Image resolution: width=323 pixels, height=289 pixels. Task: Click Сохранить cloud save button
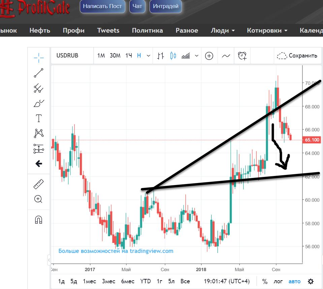click(297, 56)
